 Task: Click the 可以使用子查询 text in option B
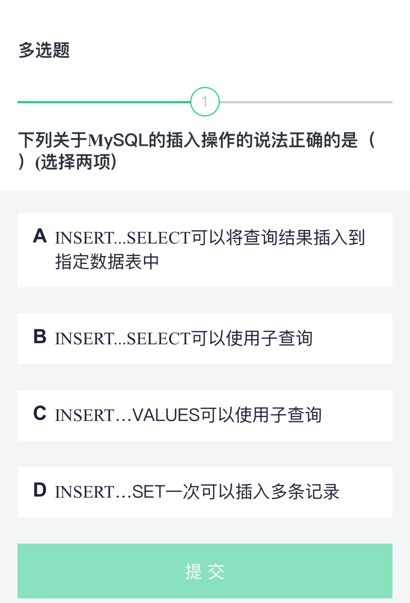pos(251,338)
